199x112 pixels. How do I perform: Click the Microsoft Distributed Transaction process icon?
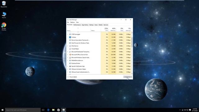point(70,52)
